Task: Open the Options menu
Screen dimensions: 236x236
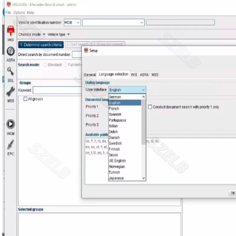Action: (19, 12)
